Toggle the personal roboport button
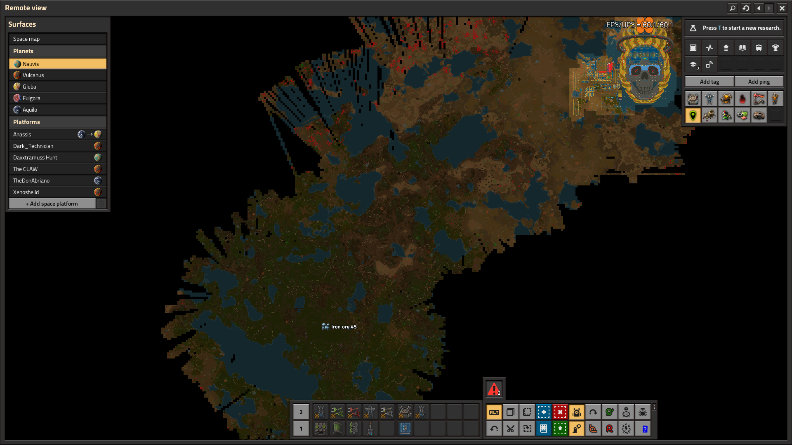Screen dimensions: 792x445 pos(577,412)
